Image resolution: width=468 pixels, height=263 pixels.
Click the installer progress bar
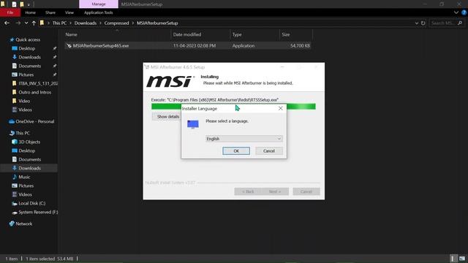233,107
